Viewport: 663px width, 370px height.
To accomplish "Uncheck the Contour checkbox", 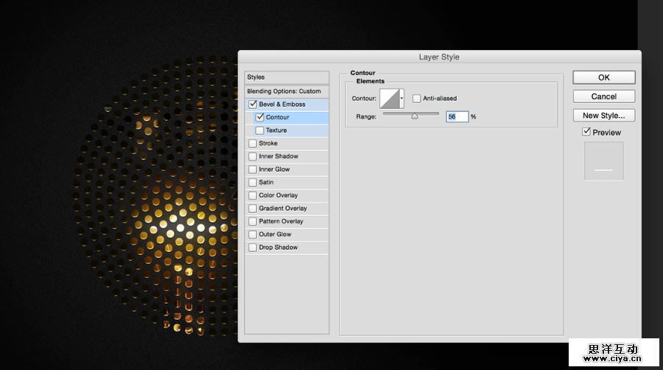I will (260, 117).
